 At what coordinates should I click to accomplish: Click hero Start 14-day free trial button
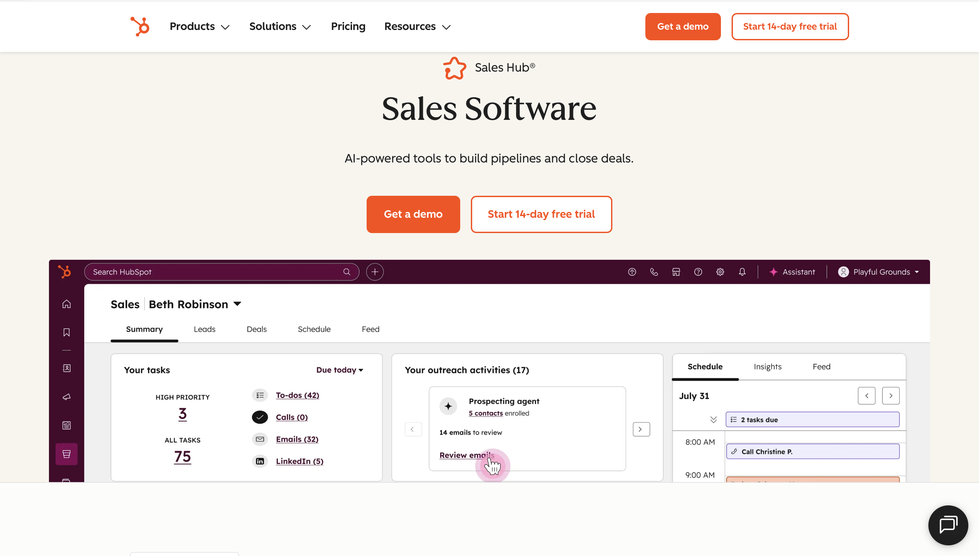click(x=541, y=214)
